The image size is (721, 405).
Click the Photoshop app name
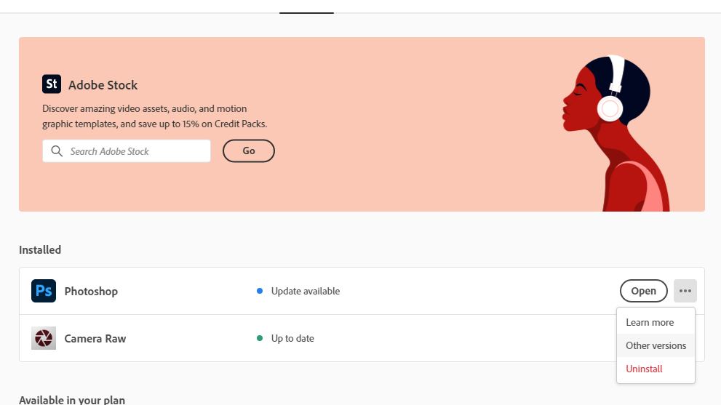pyautogui.click(x=91, y=292)
